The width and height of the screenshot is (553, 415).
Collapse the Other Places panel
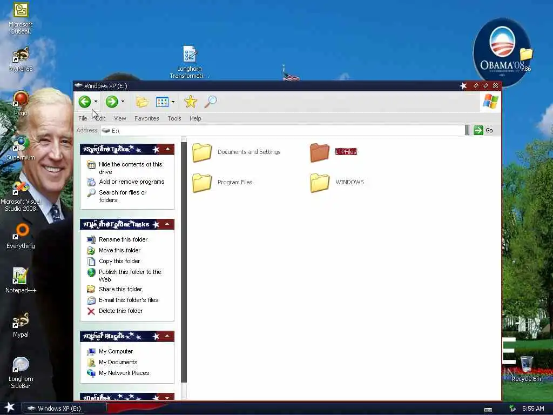[167, 336]
